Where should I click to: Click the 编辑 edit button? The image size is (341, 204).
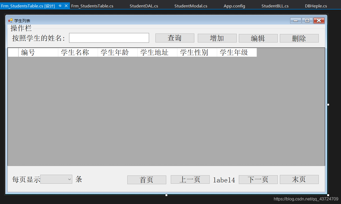(x=258, y=38)
